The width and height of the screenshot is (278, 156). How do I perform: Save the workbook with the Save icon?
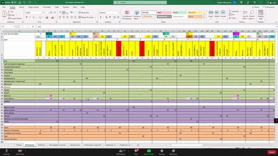point(20,3)
